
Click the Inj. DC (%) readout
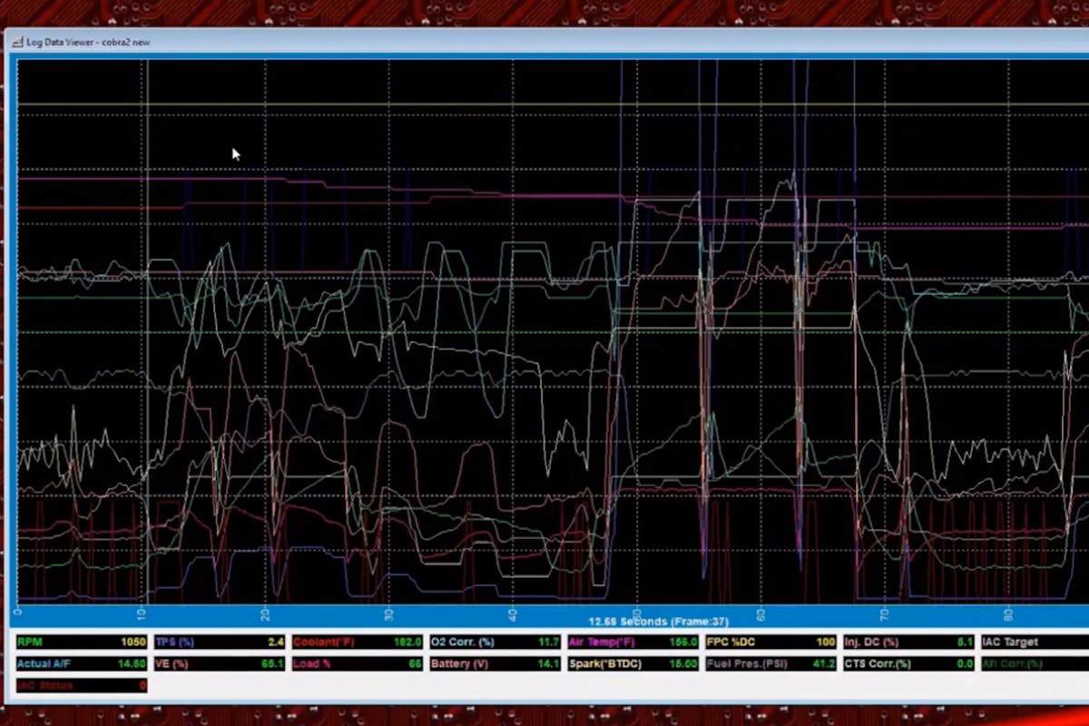click(x=908, y=642)
